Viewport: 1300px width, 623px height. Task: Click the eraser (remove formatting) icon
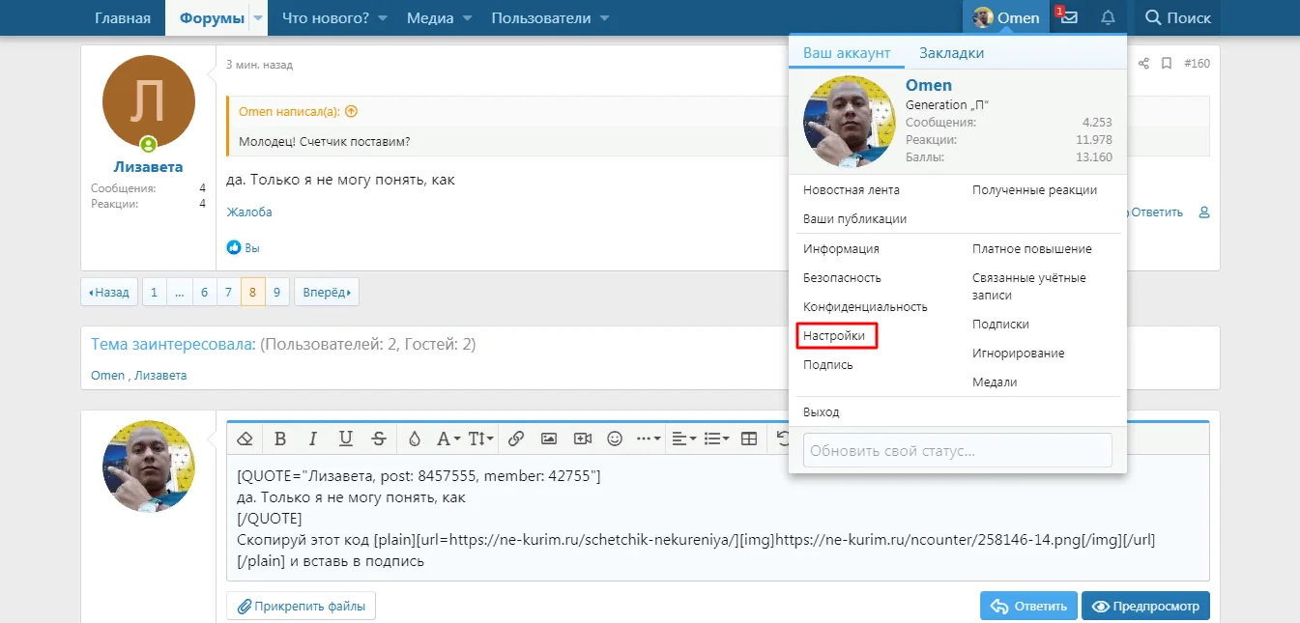[245, 439]
